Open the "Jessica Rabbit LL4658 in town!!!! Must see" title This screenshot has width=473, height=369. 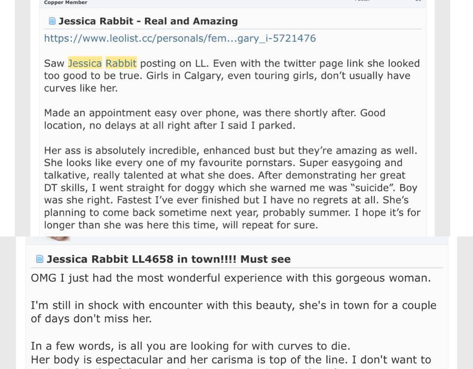(169, 259)
